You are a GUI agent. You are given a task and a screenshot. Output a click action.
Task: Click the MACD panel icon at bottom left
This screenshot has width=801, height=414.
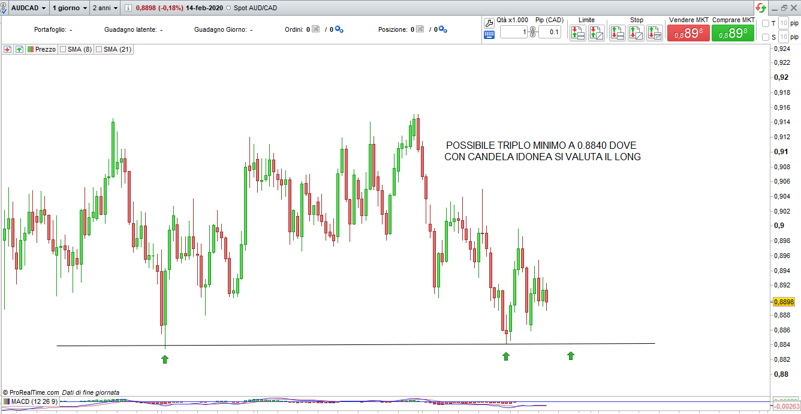6,401
